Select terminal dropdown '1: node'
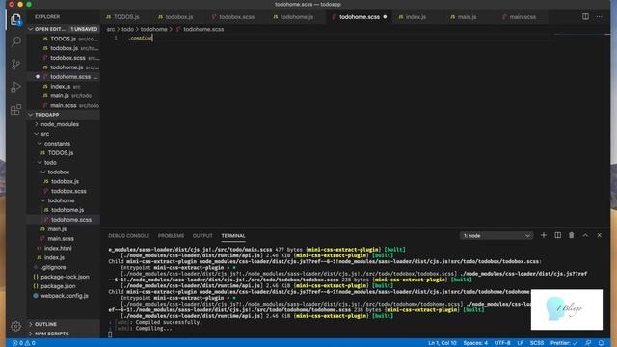 click(x=496, y=235)
